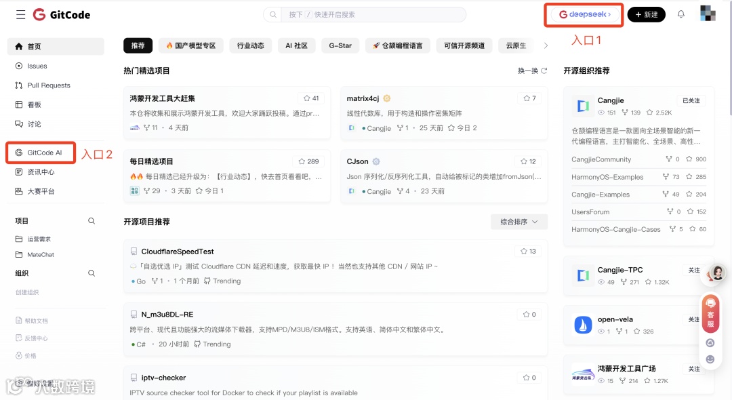Viewport: 732px width, 400px height.
Task: Open CloudflareSpeedTest project title
Action: tap(178, 251)
